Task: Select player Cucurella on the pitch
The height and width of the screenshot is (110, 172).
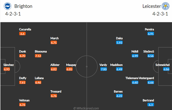Action: (25, 29)
